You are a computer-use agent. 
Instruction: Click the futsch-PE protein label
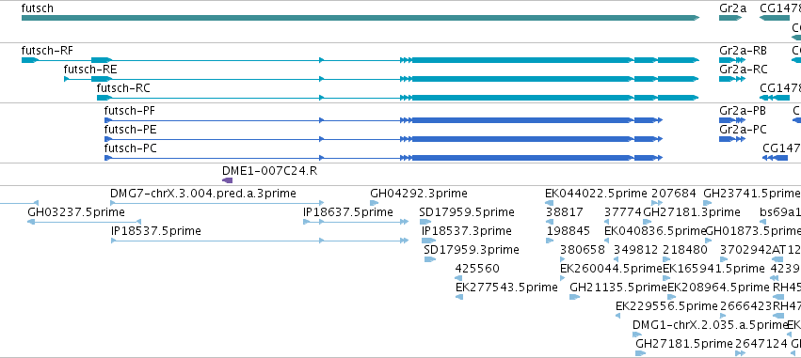pos(130,130)
